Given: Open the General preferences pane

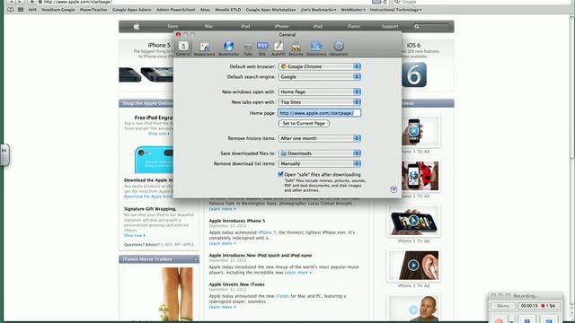Looking at the screenshot, I should tap(183, 48).
